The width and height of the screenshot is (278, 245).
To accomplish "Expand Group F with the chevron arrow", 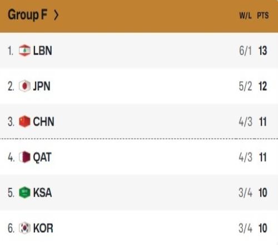I will pyautogui.click(x=56, y=15).
